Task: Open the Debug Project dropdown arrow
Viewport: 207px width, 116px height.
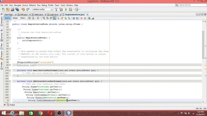Action: pos(73,9)
